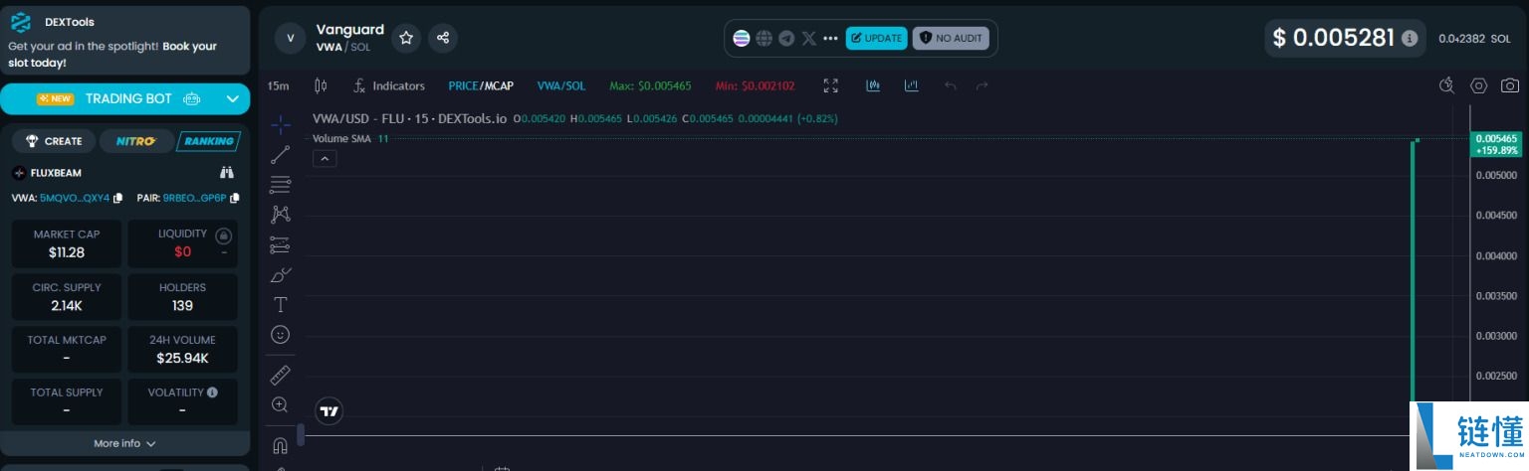Click the TradingView logo on chart

pyautogui.click(x=328, y=410)
